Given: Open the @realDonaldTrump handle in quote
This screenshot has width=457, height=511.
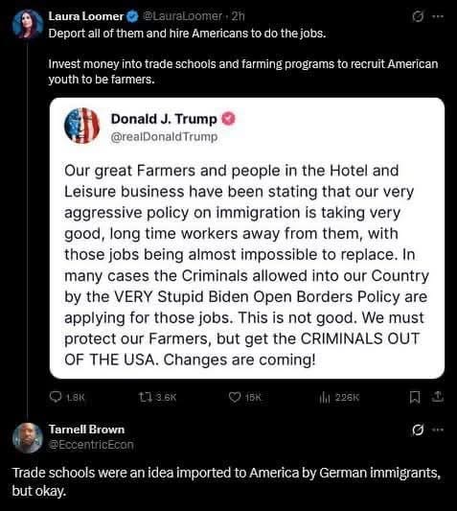Looking at the screenshot, I should [x=164, y=136].
